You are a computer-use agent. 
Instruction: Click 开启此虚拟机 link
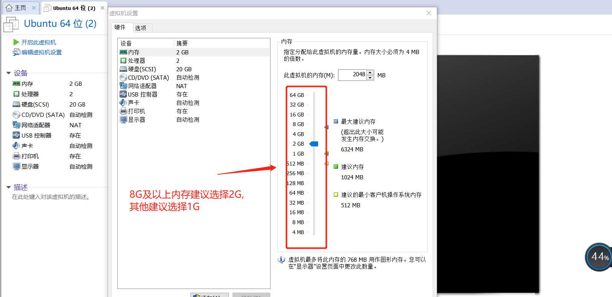[39, 42]
